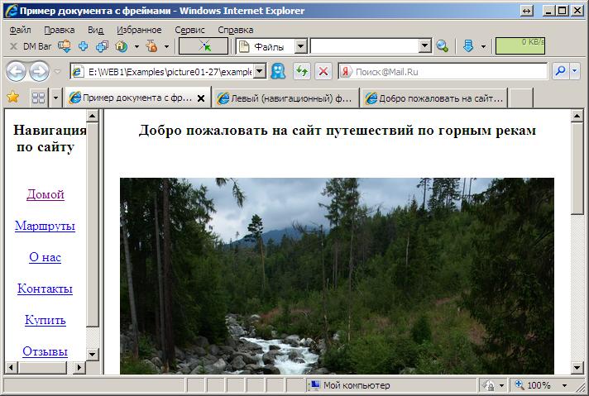Image resolution: width=589 pixels, height=396 pixels.
Task: Click the main frame vertical scrollbar thumb
Action: [577, 169]
